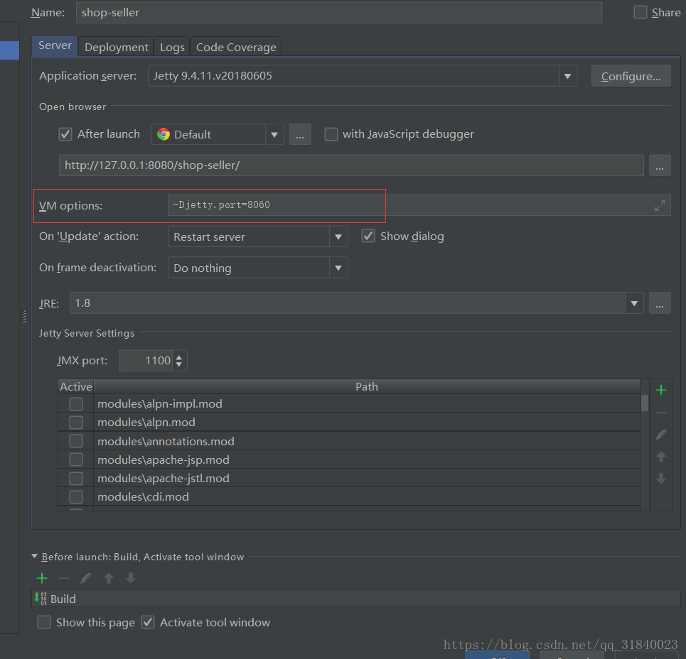Image resolution: width=686 pixels, height=659 pixels.
Task: Click JRE browse ellipsis button
Action: coord(660,303)
